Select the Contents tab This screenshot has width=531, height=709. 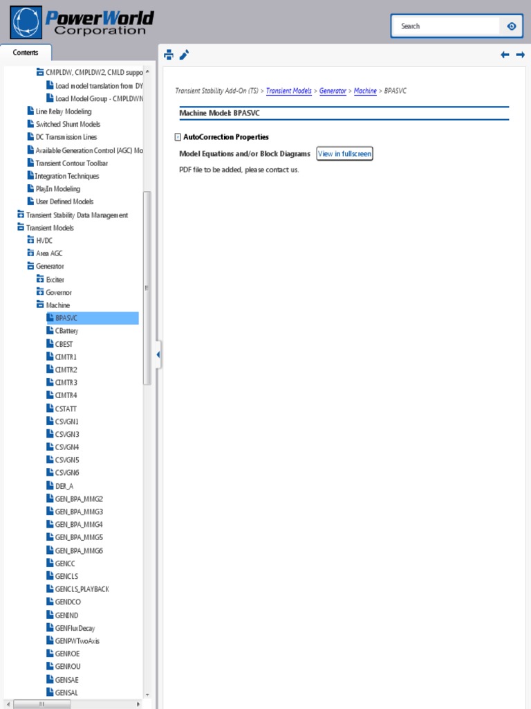point(26,53)
